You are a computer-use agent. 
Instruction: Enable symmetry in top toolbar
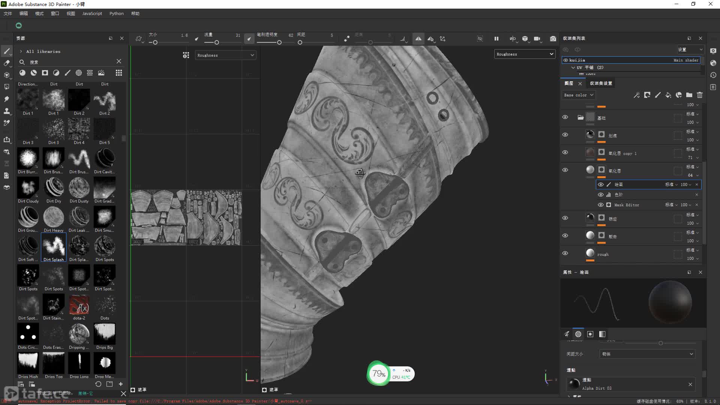click(418, 39)
